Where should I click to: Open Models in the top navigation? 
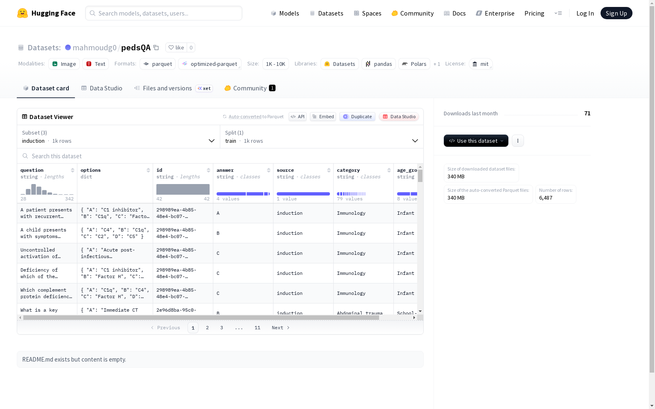[x=285, y=13]
